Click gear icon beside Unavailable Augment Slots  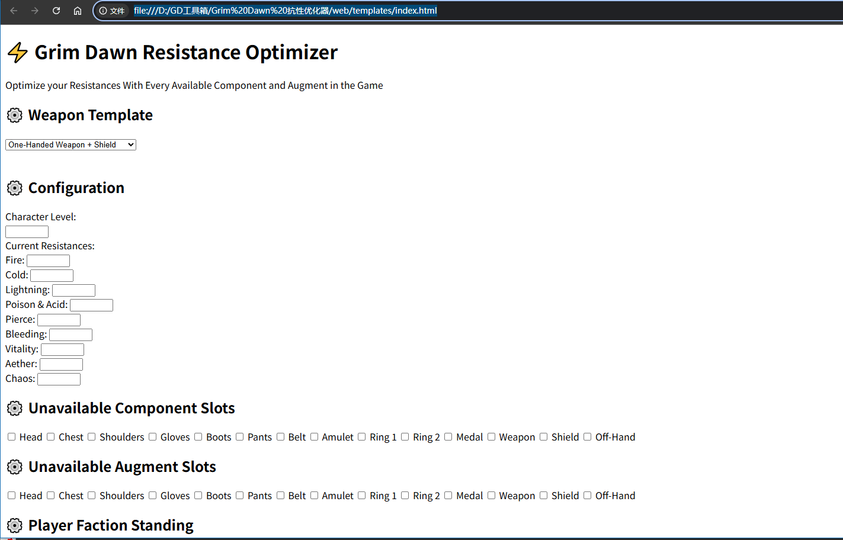[x=15, y=467]
